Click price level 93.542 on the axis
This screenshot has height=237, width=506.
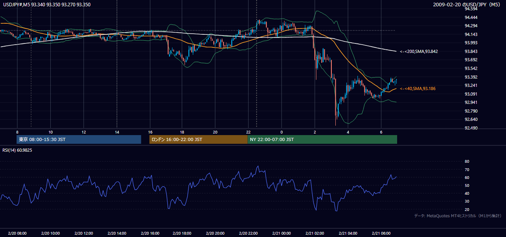tap(471, 68)
